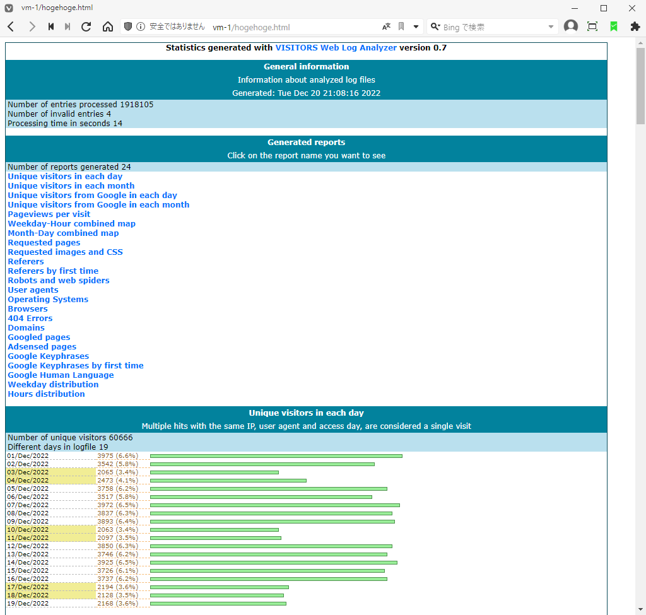Open Hours distribution report link
The image size is (646, 615).
click(x=46, y=394)
